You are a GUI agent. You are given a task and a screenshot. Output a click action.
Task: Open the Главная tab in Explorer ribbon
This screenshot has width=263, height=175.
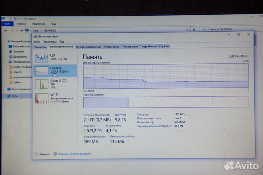click(x=21, y=24)
